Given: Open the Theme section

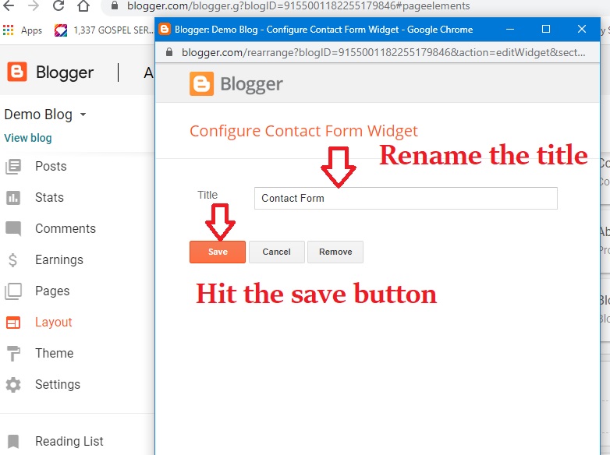Looking at the screenshot, I should 54,353.
